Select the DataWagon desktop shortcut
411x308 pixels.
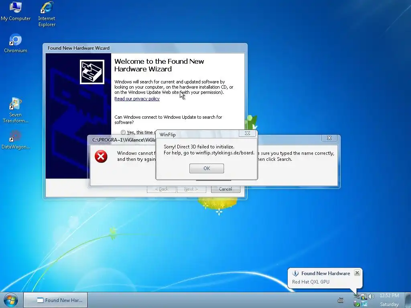(x=16, y=140)
